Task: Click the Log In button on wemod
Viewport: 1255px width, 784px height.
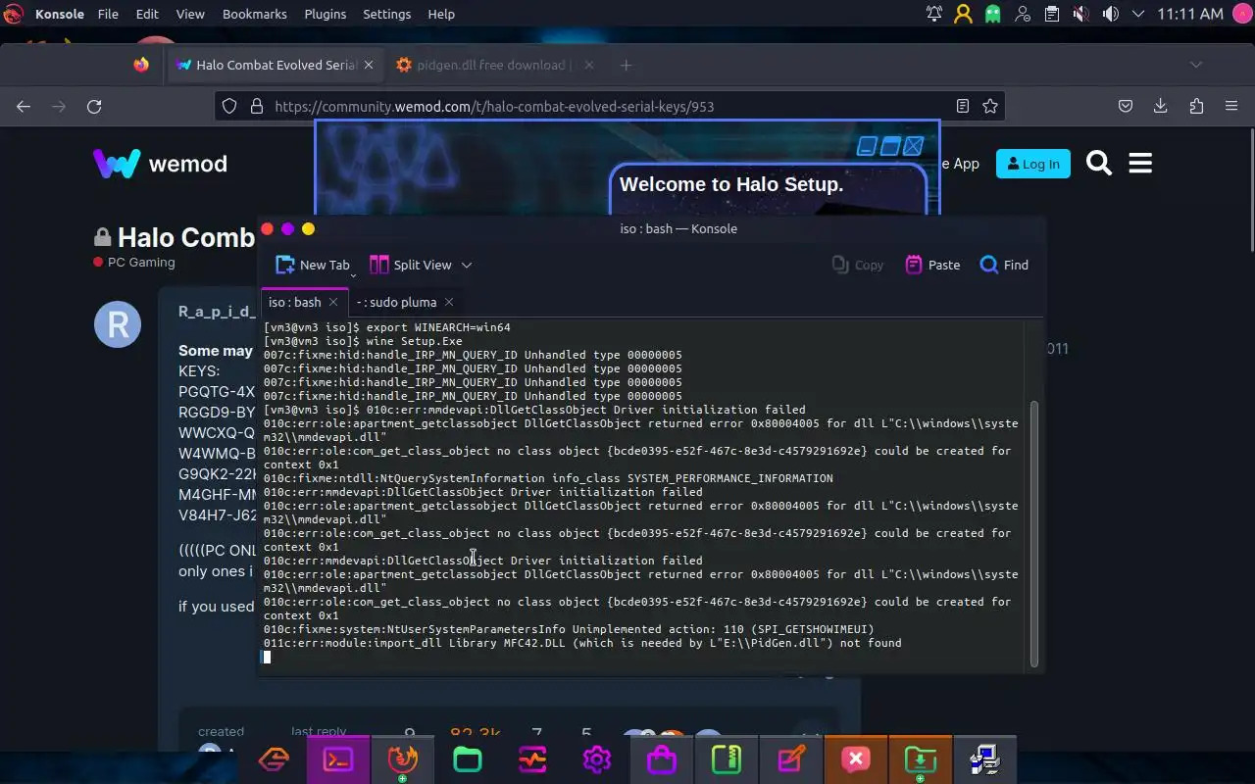Action: tap(1032, 164)
